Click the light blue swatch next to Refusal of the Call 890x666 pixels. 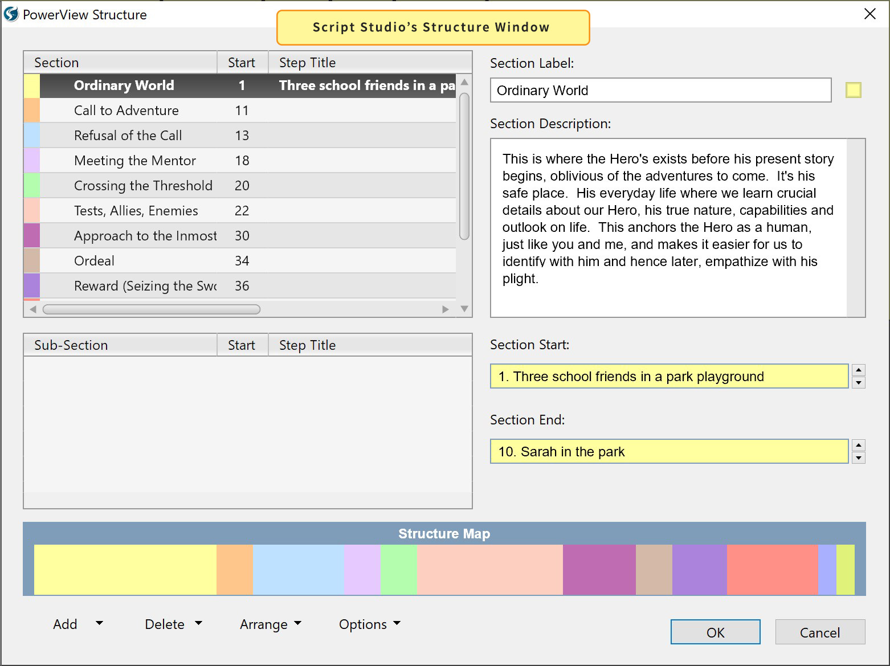coord(32,136)
